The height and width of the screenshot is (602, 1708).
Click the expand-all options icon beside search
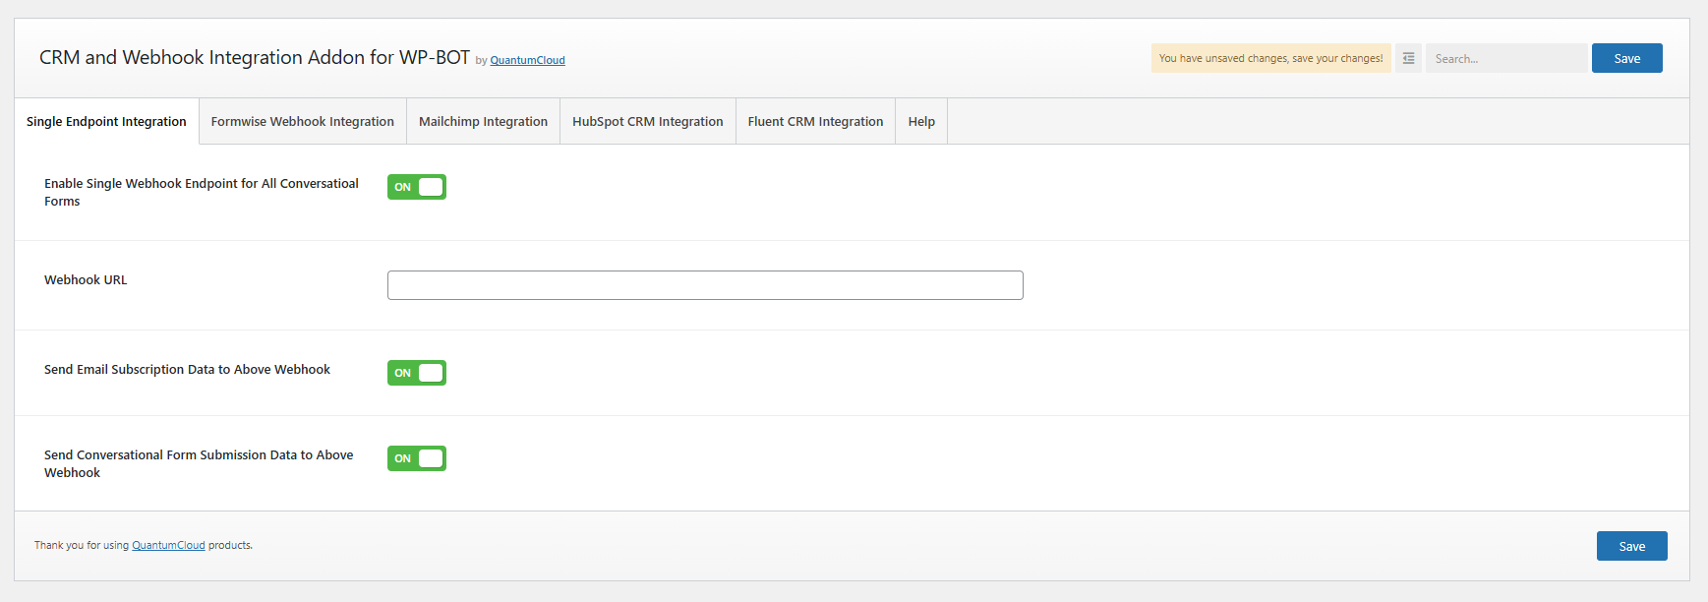[x=1408, y=58]
